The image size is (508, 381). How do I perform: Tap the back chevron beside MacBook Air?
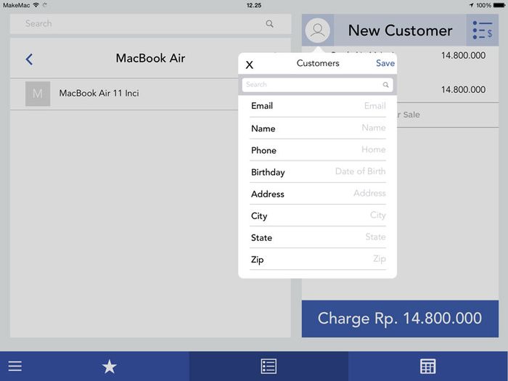tap(29, 60)
